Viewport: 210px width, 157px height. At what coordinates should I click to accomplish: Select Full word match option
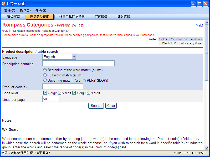pos(45,75)
